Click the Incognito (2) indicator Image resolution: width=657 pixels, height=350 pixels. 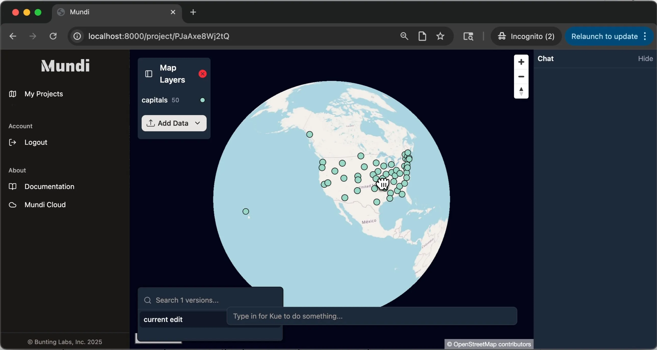tap(526, 36)
